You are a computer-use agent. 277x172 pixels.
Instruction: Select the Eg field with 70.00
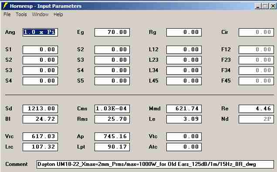(112, 32)
